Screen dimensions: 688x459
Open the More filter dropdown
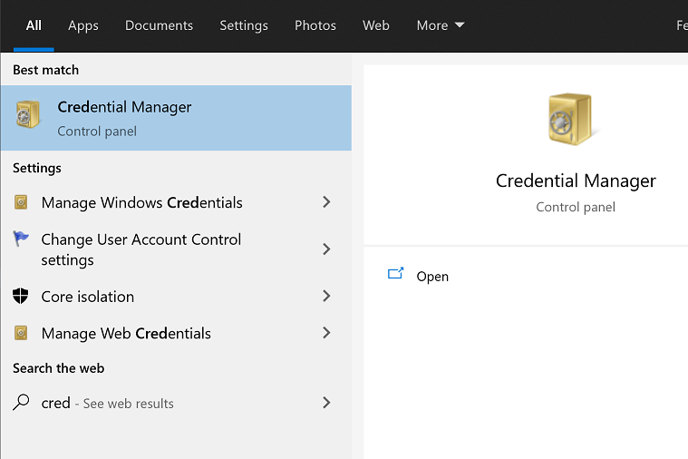tap(441, 25)
